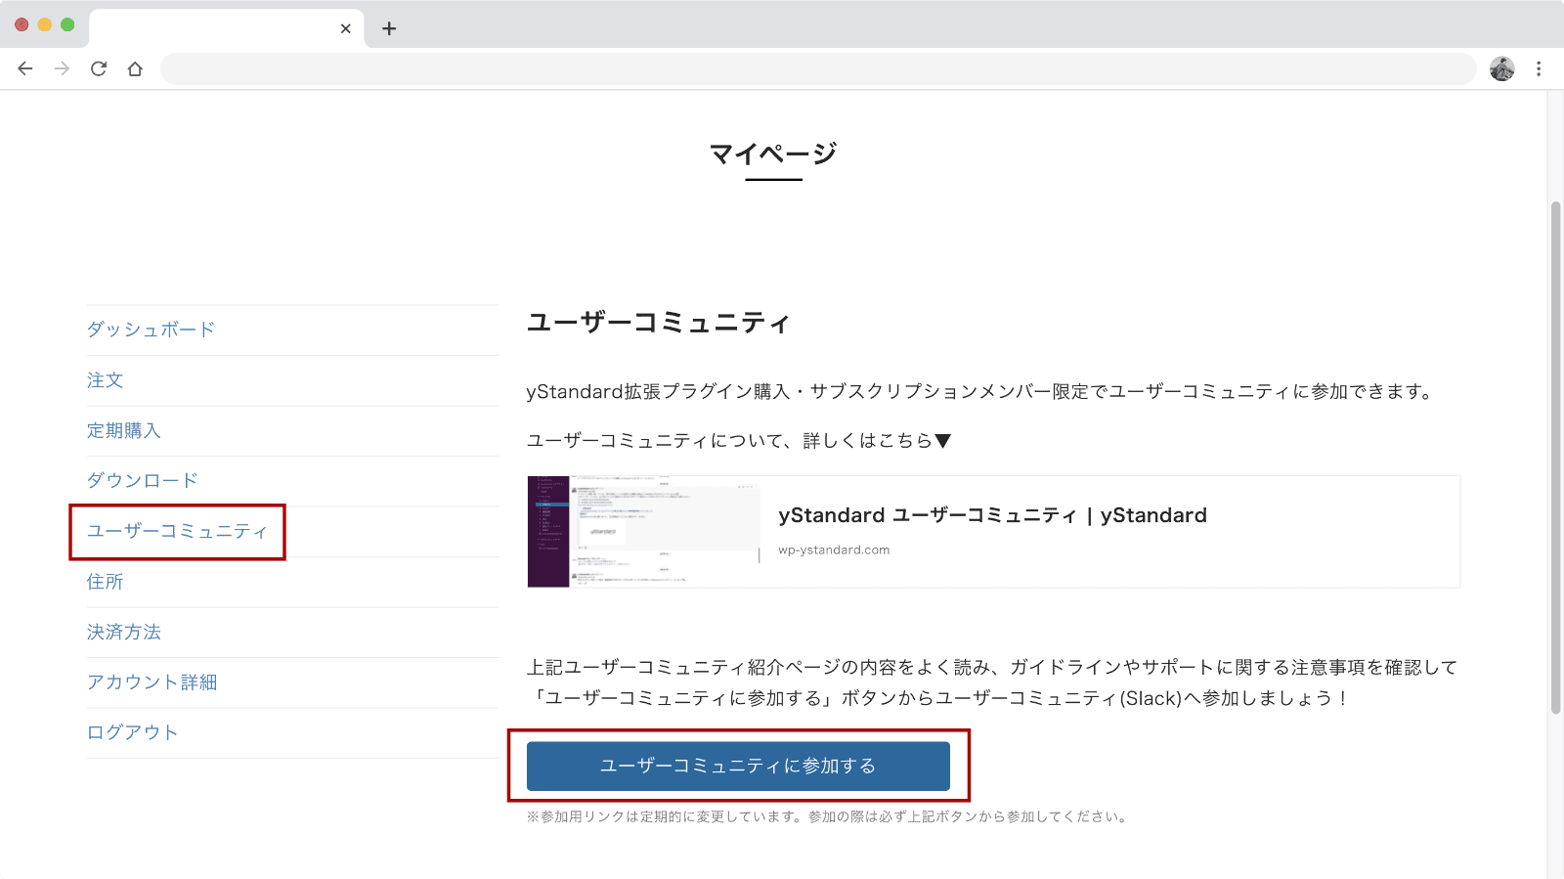
Task: Open the browser three-dot menu
Action: pyautogui.click(x=1539, y=68)
